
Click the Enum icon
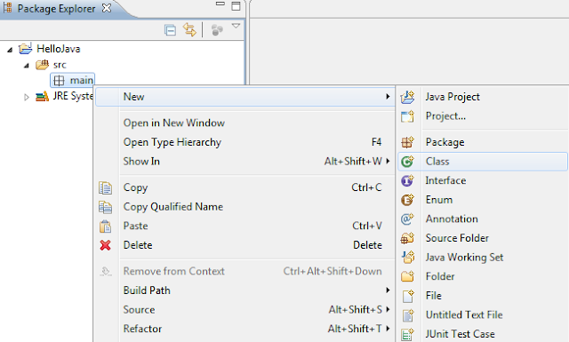pyautogui.click(x=407, y=200)
